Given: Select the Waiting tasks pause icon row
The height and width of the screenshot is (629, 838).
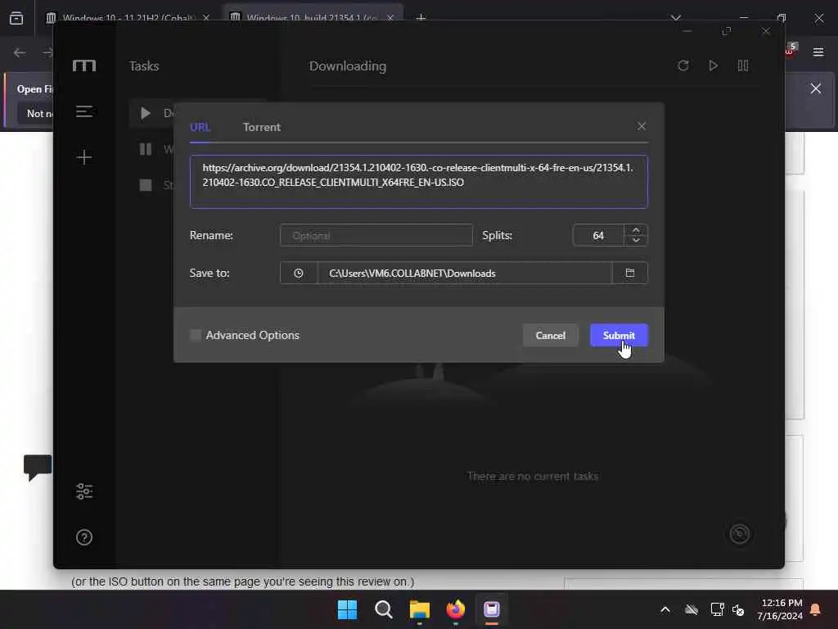Looking at the screenshot, I should [x=151, y=149].
